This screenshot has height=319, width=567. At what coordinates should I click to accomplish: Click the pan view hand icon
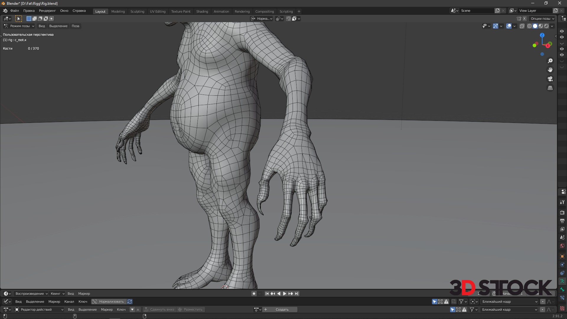pyautogui.click(x=550, y=70)
